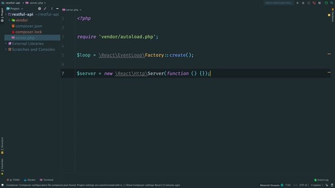The height and width of the screenshot is (188, 335).
Task: Click warning stripe mark beside line 7
Action: click(329, 72)
